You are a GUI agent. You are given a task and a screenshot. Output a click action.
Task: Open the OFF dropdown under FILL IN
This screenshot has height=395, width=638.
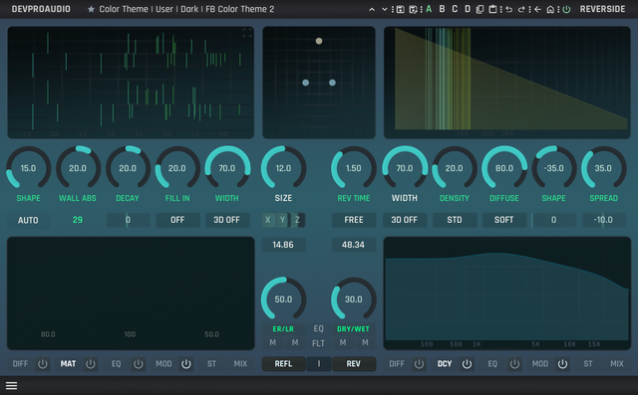point(177,220)
